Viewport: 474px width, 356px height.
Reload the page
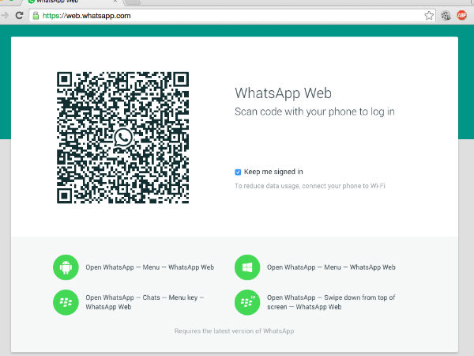(x=19, y=15)
